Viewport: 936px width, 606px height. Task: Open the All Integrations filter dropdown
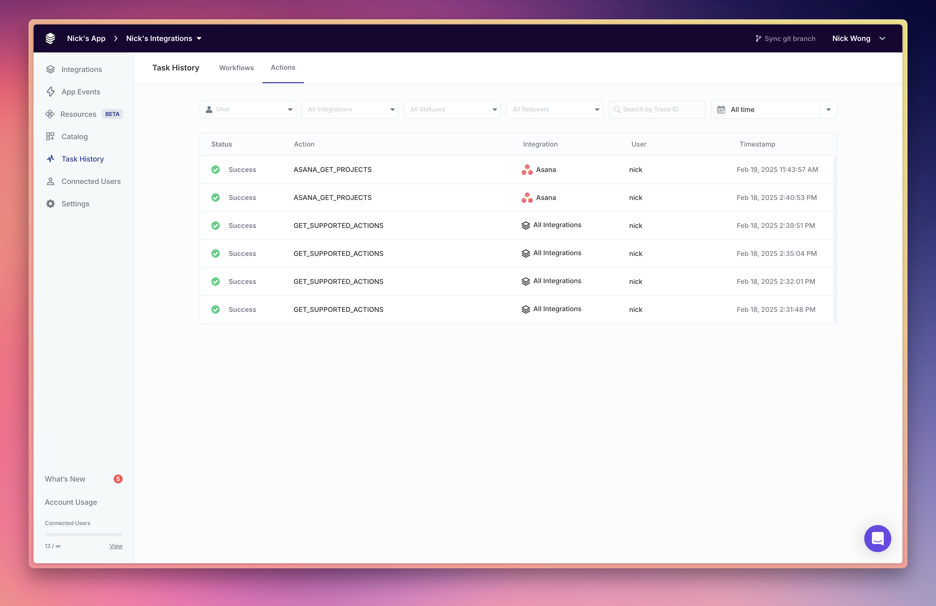[x=350, y=109]
